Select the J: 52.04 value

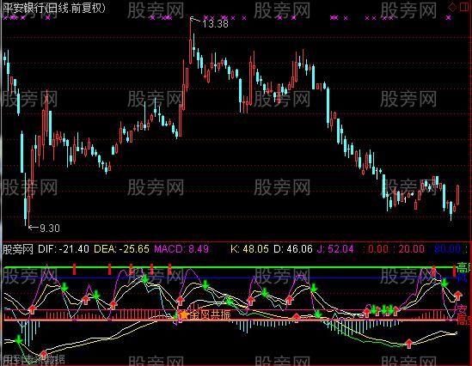click(x=335, y=249)
